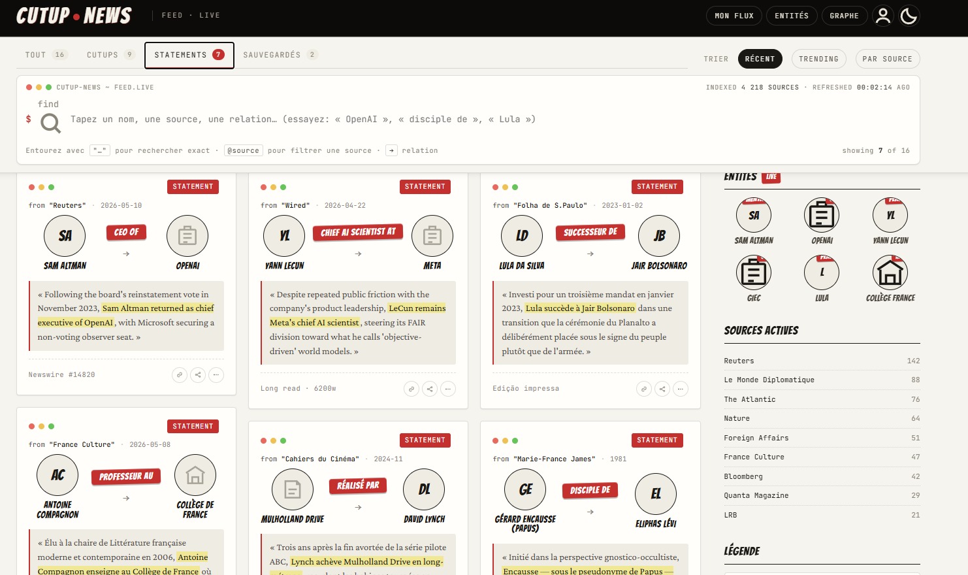Click the Antoine Compagnon AC avatar
This screenshot has height=575, width=968.
coord(57,475)
